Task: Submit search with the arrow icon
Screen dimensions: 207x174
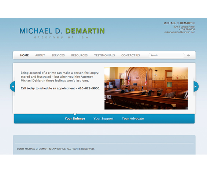Action: 188,55
